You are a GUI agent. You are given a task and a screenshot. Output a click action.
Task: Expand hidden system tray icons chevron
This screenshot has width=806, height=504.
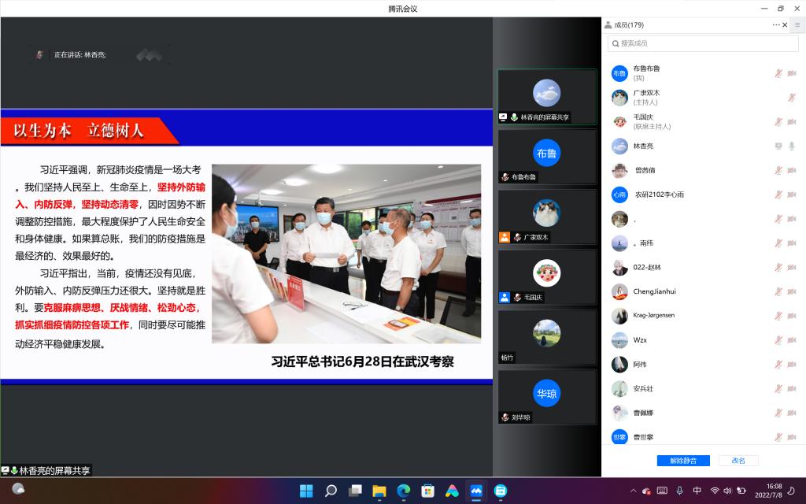point(632,491)
